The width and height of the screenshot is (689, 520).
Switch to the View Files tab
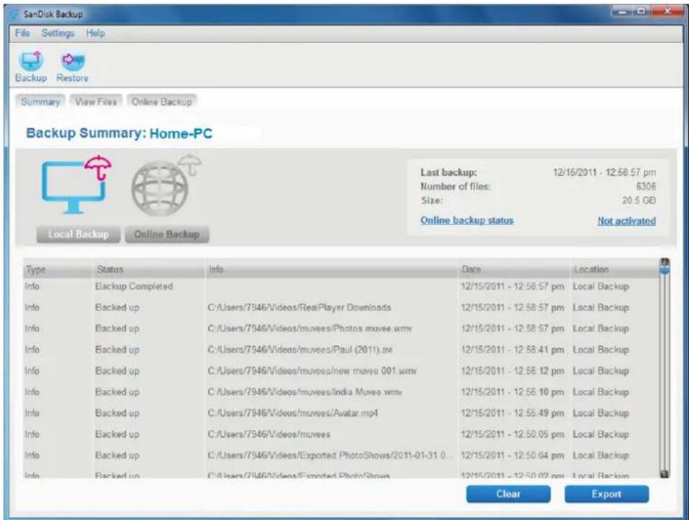tap(96, 102)
